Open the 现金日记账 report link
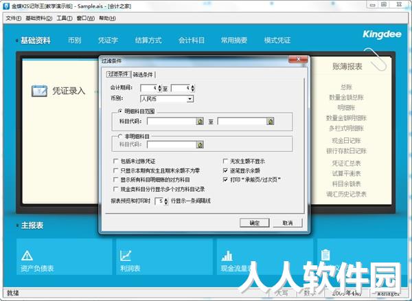 tap(346, 141)
